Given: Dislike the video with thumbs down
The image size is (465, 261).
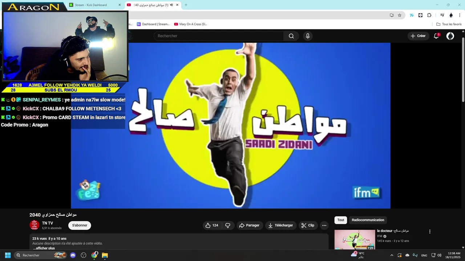Looking at the screenshot, I should pos(228,225).
